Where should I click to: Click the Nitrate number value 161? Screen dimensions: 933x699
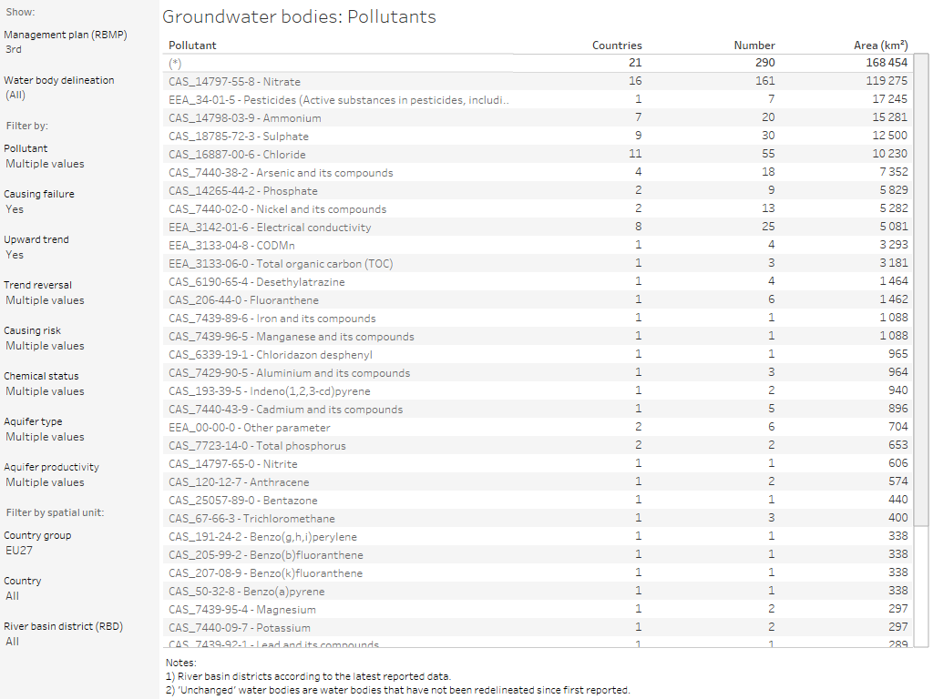[765, 81]
